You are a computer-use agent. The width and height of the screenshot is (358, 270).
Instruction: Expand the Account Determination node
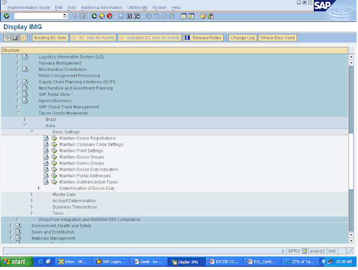[x=32, y=201]
